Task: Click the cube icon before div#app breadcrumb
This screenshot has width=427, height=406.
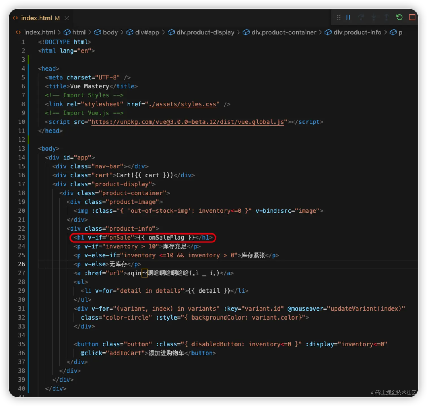Action: click(x=130, y=32)
